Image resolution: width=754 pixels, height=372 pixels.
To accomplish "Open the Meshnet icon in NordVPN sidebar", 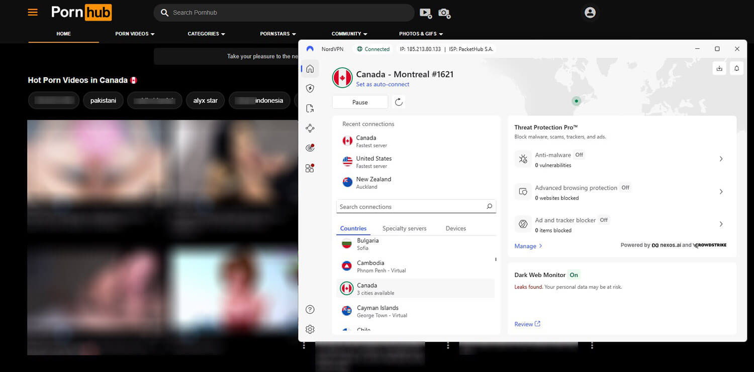I will point(310,129).
